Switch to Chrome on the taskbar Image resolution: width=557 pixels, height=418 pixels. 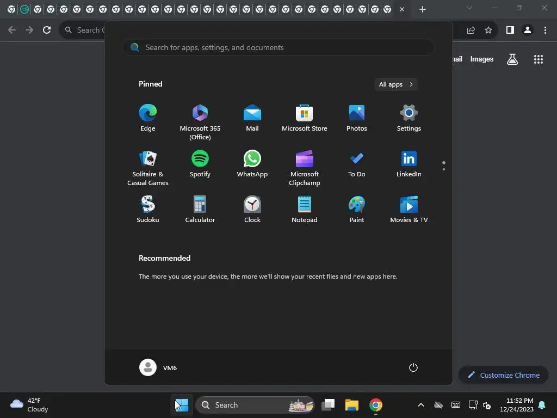(375, 405)
